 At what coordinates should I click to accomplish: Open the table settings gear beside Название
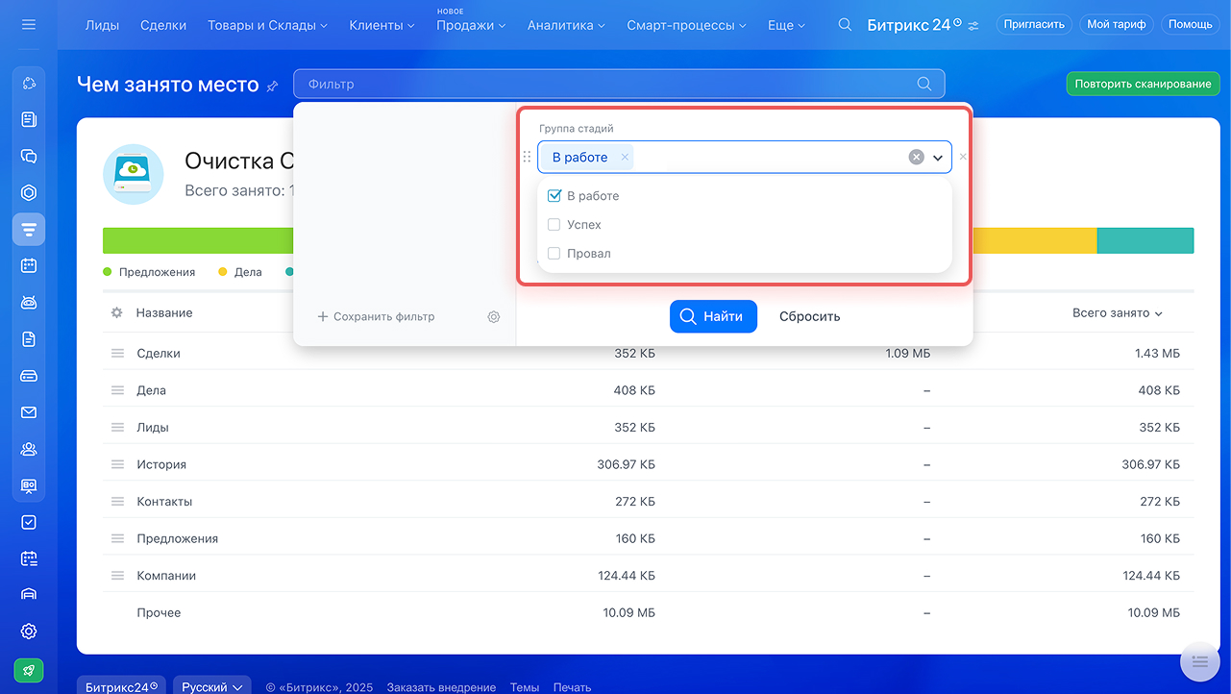[117, 312]
